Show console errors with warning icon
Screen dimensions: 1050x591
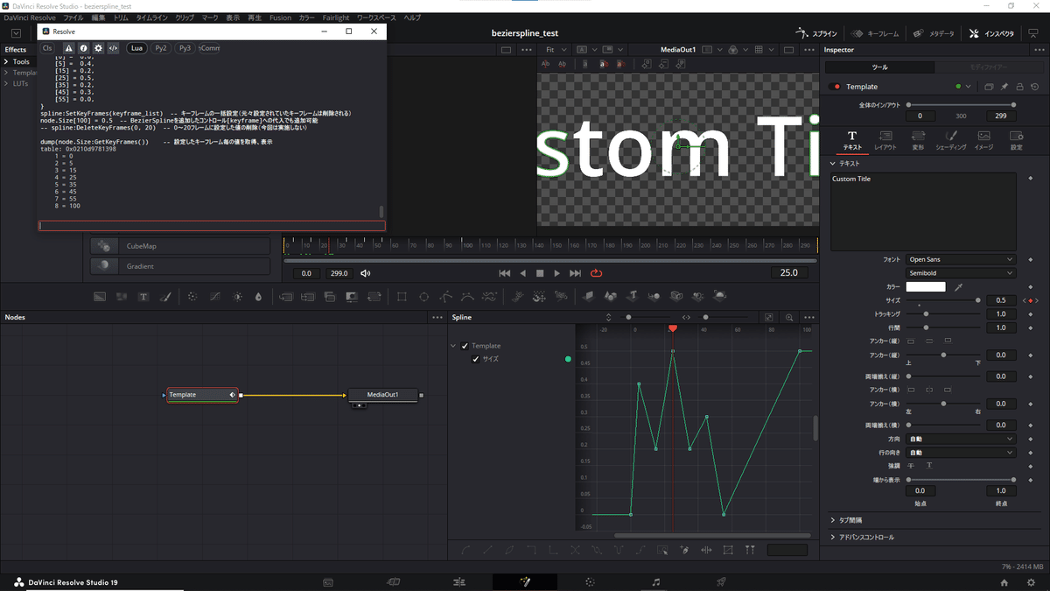click(68, 48)
